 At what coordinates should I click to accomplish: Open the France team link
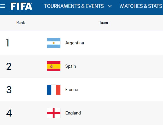click(x=72, y=90)
